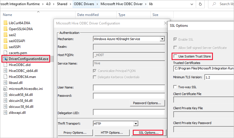Click the libsasl.dll file icon

pos(5,83)
